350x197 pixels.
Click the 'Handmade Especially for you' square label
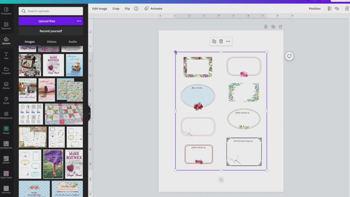tap(244, 152)
